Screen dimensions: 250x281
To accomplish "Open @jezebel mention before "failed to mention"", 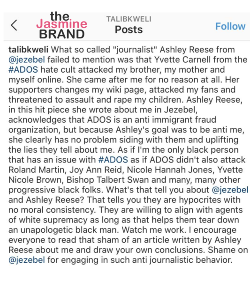I will [27, 60].
